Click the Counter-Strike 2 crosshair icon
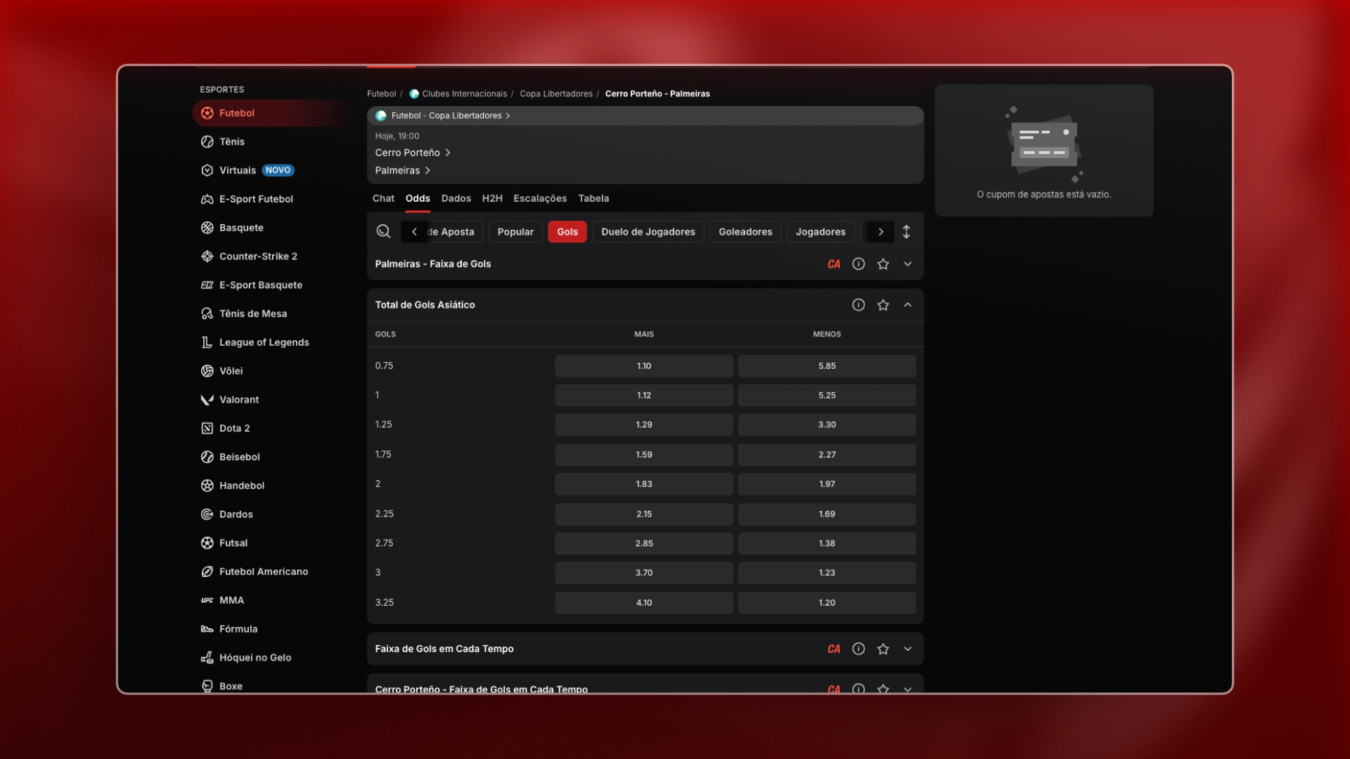Viewport: 1350px width, 759px height. [207, 257]
